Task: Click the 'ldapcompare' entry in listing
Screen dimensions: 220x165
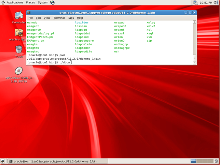Action: tap(84, 41)
